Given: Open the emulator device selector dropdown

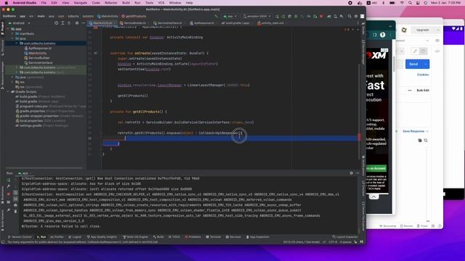Looking at the screenshot, I should pos(256,16).
